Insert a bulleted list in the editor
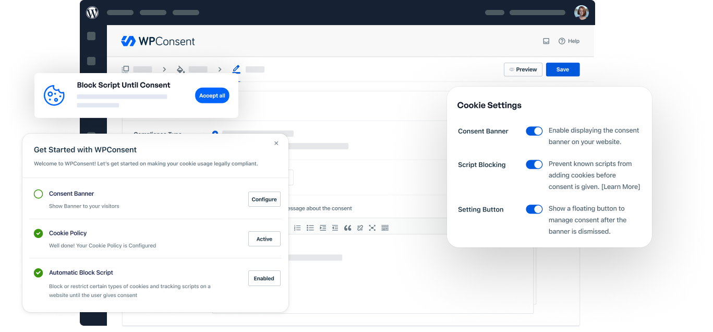Screen dimensions: 713x332 pyautogui.click(x=310, y=228)
